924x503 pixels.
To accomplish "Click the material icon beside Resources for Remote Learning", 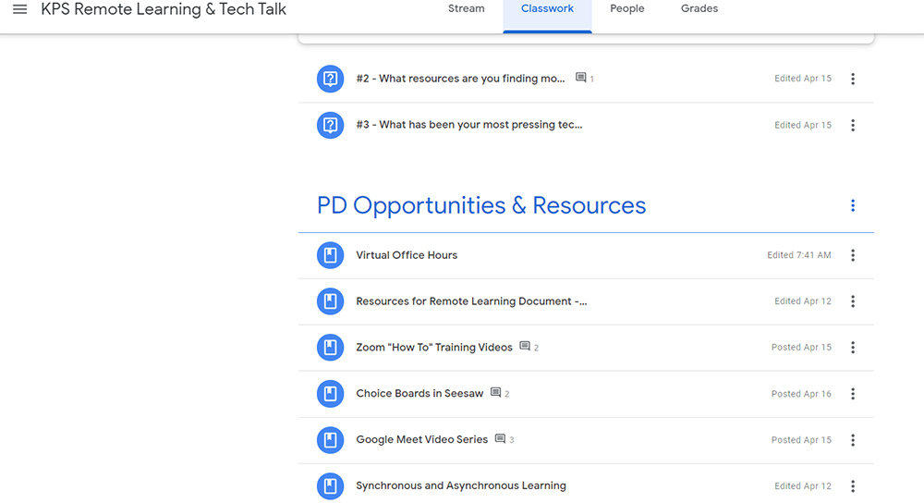I will (x=331, y=301).
